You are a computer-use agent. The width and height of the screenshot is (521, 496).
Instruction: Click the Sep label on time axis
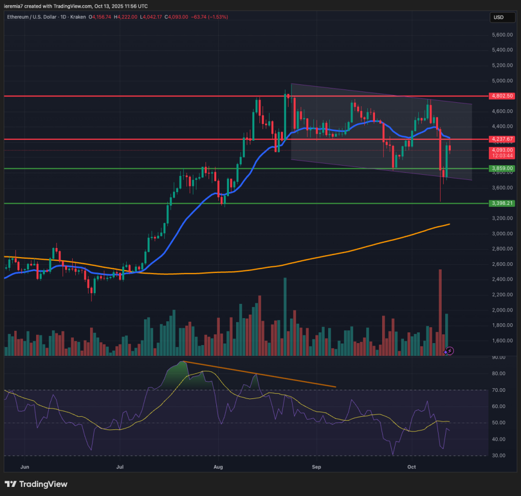coord(316,466)
